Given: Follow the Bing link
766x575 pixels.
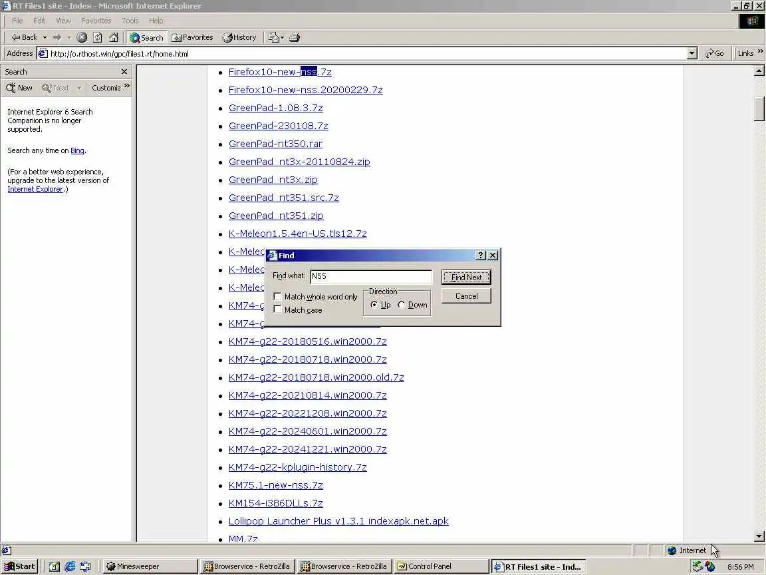Looking at the screenshot, I should point(77,150).
